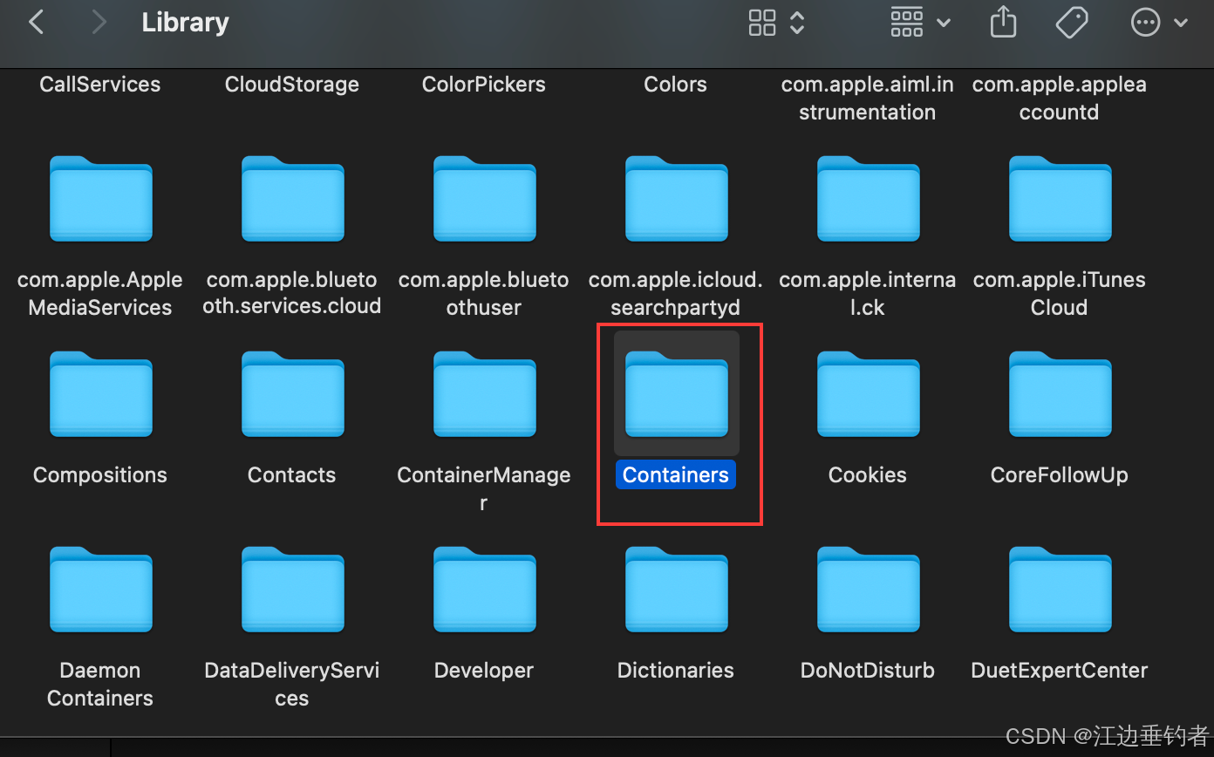The image size is (1214, 757).
Task: Click the CloudStorage folder name
Action: [x=292, y=85]
